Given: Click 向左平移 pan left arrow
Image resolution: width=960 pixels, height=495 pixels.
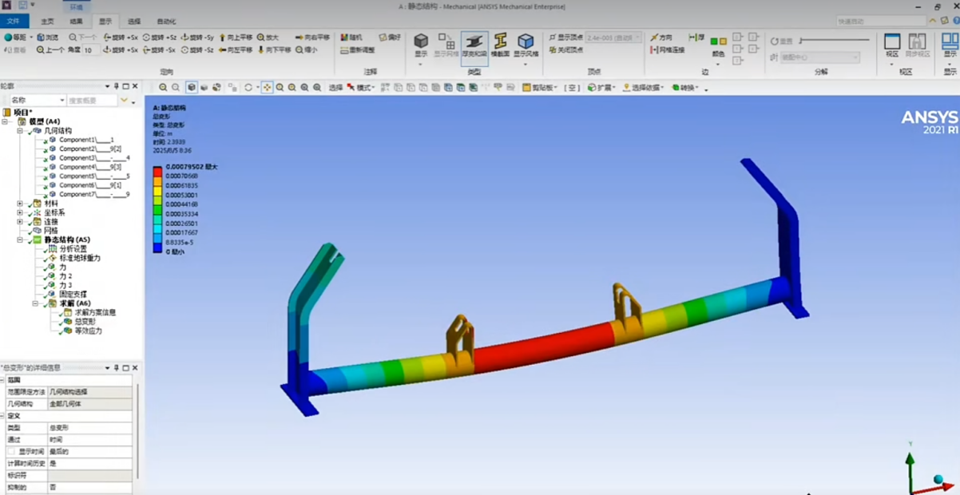Looking at the screenshot, I should (x=236, y=49).
